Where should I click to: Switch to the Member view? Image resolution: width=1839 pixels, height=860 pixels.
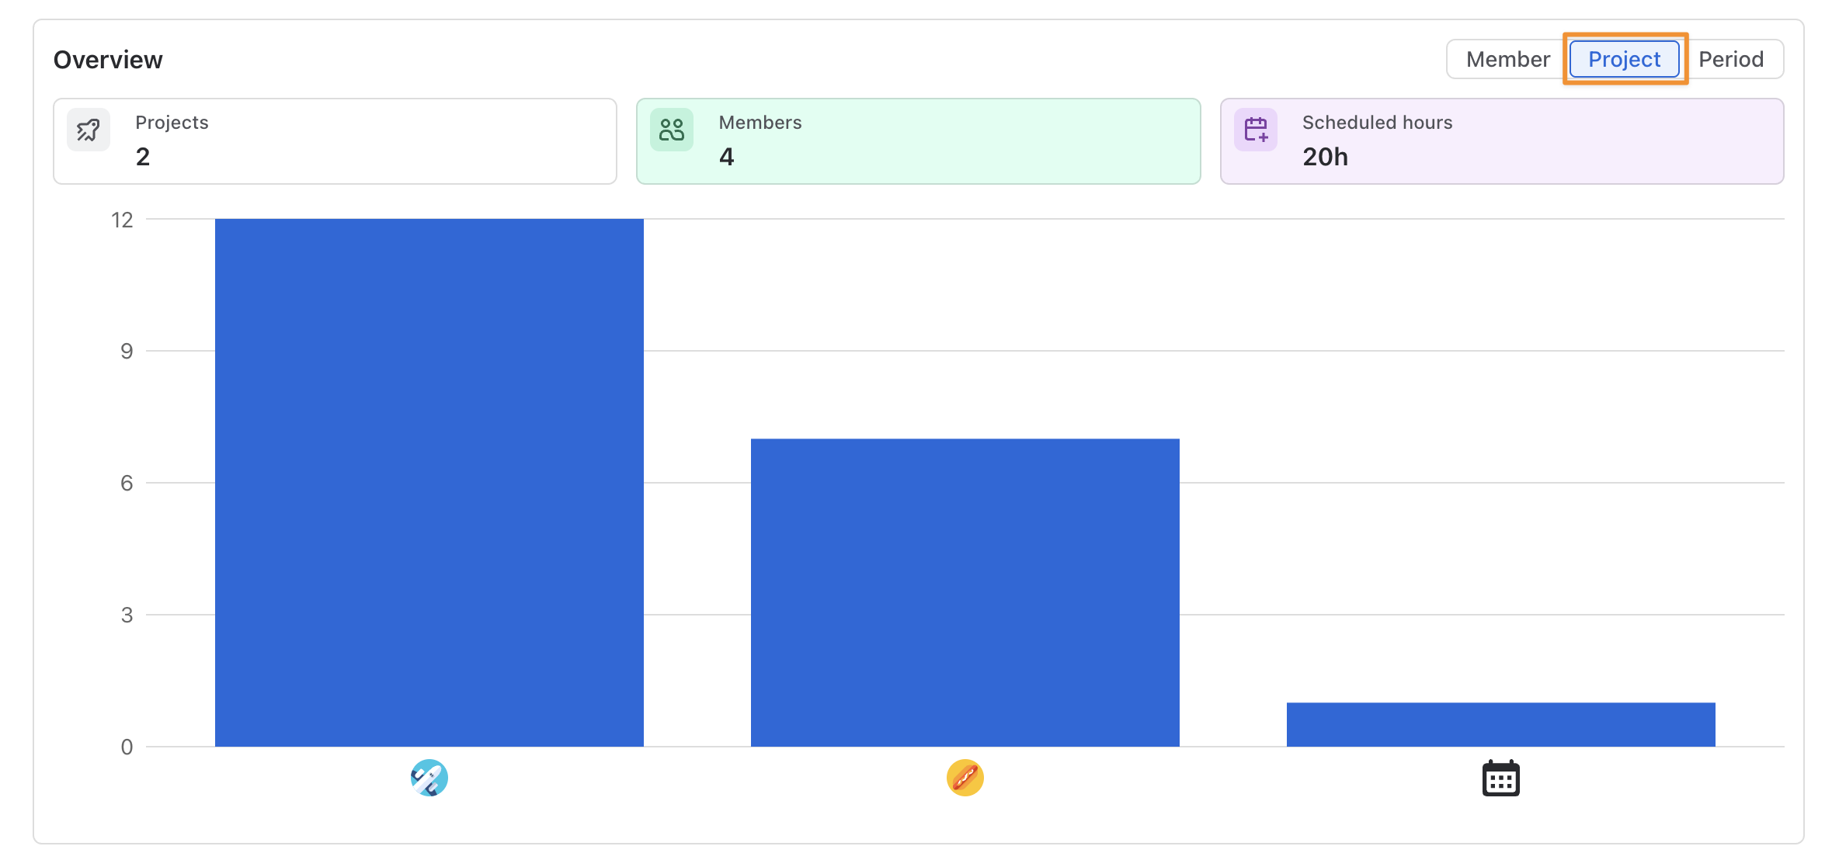click(1508, 59)
